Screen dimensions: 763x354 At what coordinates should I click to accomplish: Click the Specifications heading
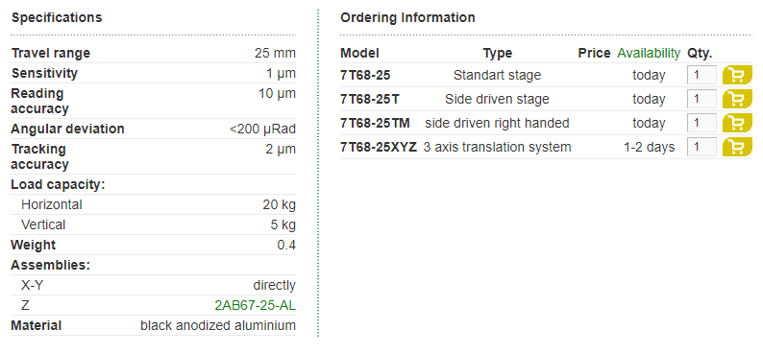[57, 17]
